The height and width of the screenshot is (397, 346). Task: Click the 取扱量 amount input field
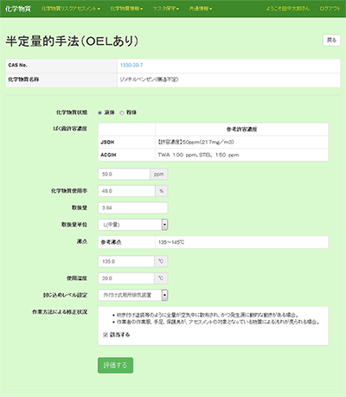pyautogui.click(x=133, y=208)
